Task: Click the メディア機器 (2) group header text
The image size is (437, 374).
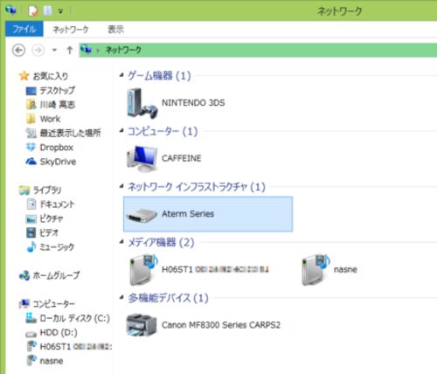Action: 161,242
